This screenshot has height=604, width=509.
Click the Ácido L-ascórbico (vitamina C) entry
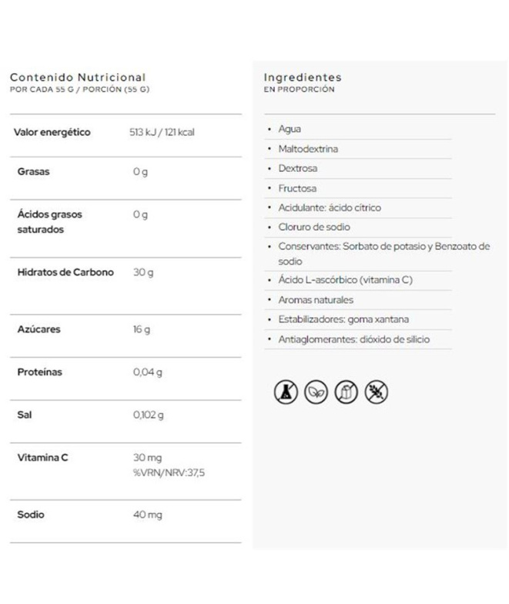tap(345, 280)
